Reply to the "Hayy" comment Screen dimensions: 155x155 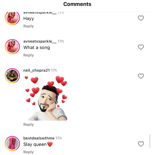28,26
